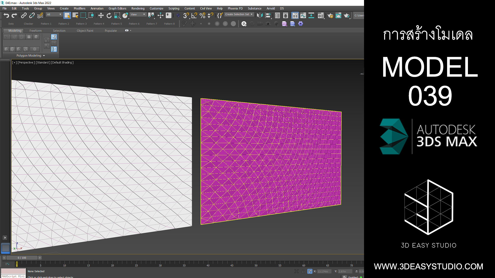The image size is (495, 278).
Task: Click the 0 / 100 time slider
Action: (22, 258)
